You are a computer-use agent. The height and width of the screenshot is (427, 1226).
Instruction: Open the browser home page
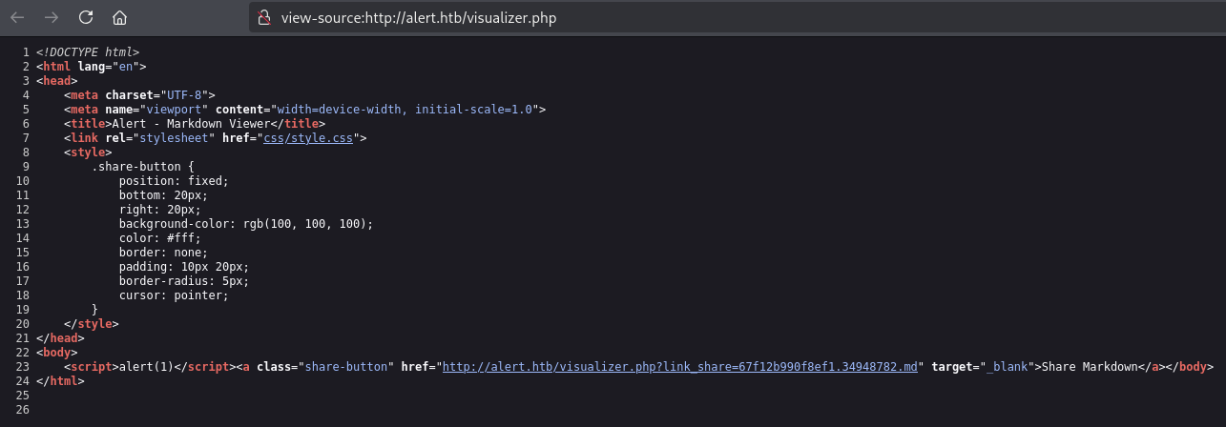tap(119, 17)
